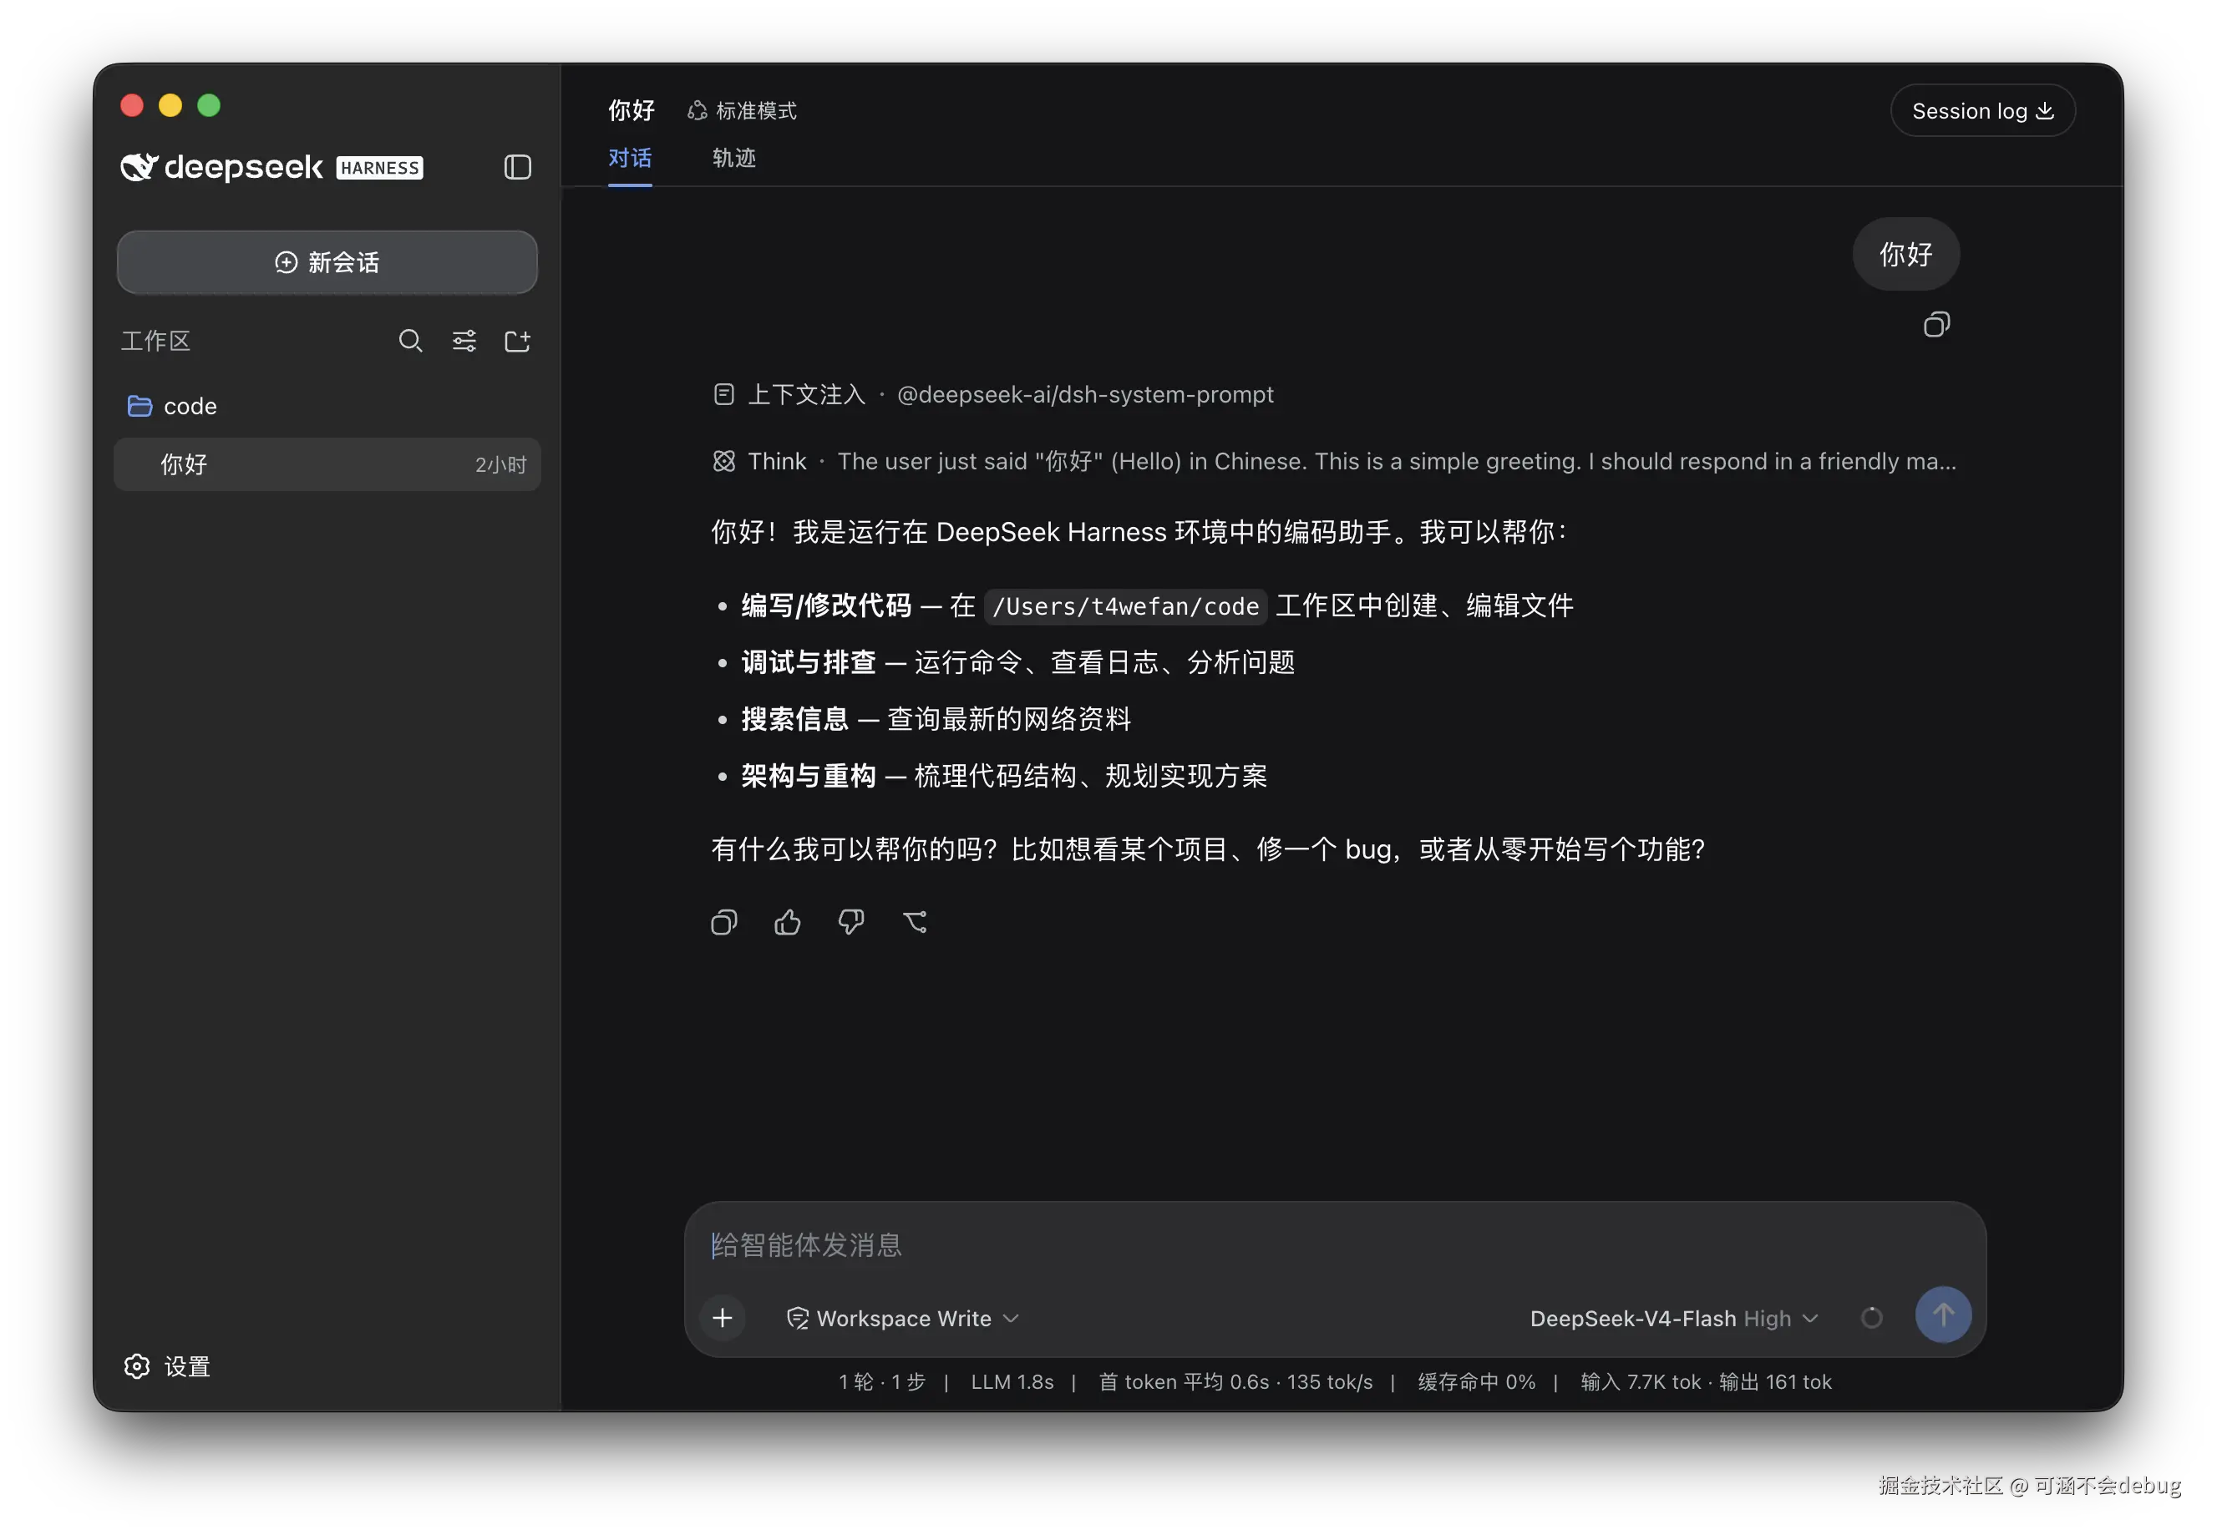The image size is (2217, 1535).
Task: Give a thumbs down to the reply
Action: pyautogui.click(x=851, y=922)
